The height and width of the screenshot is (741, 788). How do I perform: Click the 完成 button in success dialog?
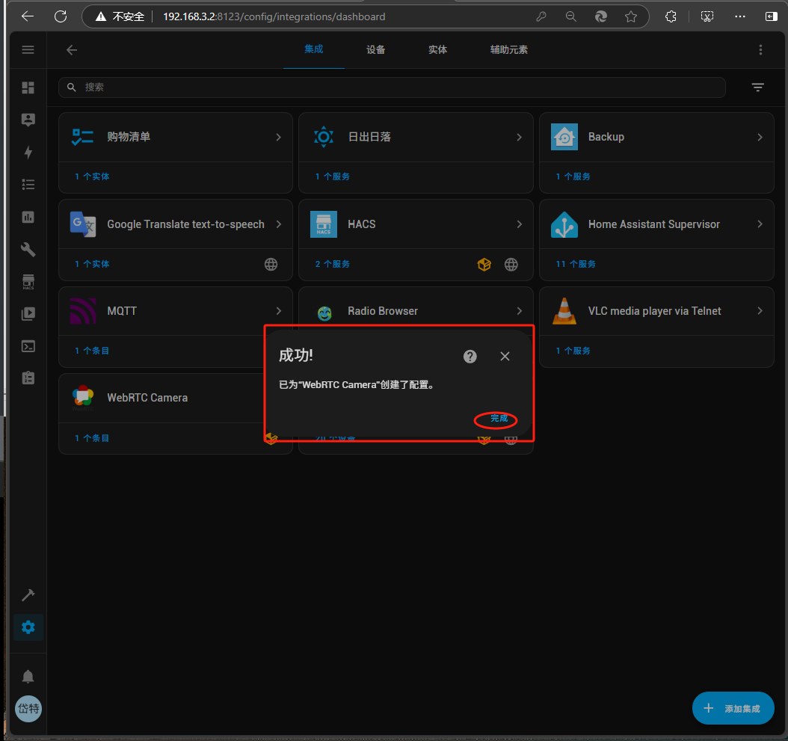499,419
